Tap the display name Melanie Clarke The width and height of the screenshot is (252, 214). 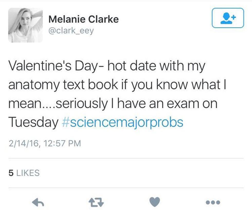(x=83, y=19)
